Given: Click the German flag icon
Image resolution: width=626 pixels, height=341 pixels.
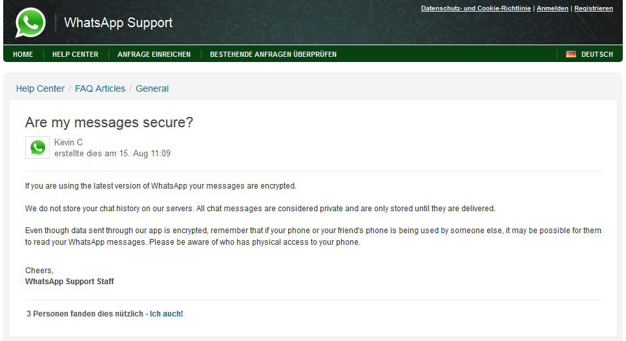Looking at the screenshot, I should tap(571, 54).
